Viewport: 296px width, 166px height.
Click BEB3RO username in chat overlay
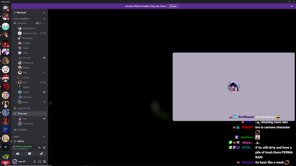247,127
